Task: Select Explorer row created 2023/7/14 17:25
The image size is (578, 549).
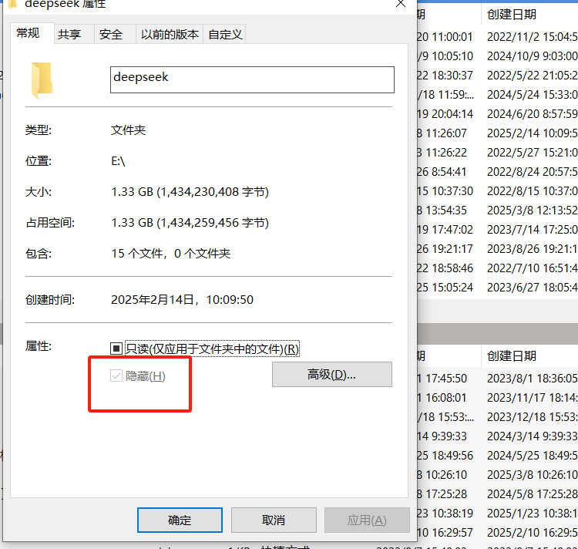Action: coord(497,229)
